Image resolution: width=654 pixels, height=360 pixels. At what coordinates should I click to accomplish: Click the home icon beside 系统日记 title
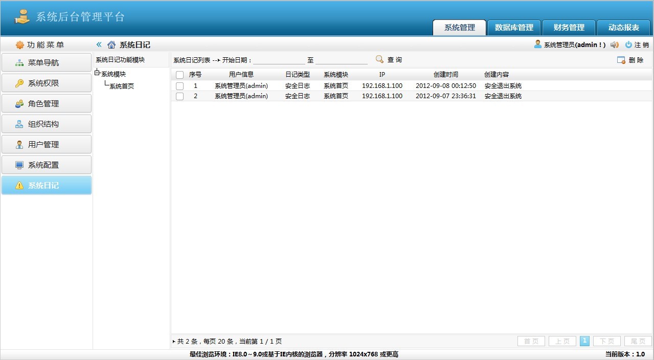(x=111, y=44)
